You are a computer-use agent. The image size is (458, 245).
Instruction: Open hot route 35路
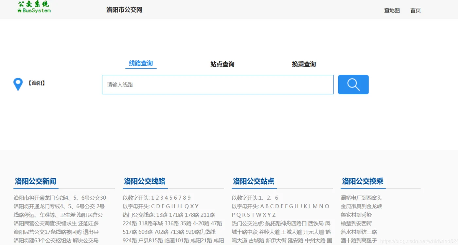[186, 223]
